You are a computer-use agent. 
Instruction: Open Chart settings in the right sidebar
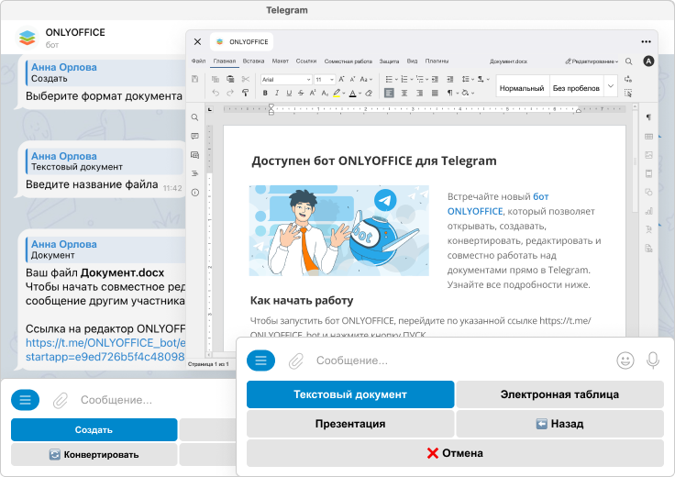click(x=648, y=211)
